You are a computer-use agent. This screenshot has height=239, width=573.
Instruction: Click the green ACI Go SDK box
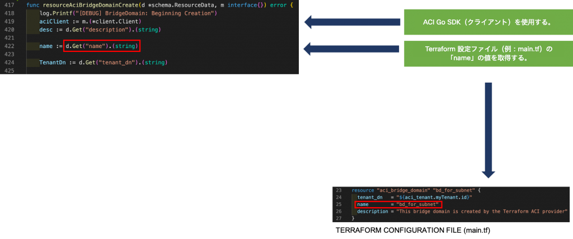(x=487, y=22)
